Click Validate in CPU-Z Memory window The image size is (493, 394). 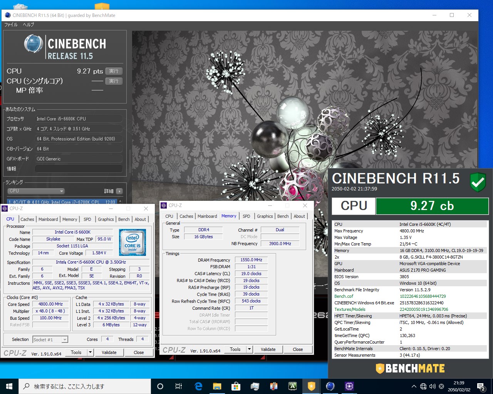[268, 349]
